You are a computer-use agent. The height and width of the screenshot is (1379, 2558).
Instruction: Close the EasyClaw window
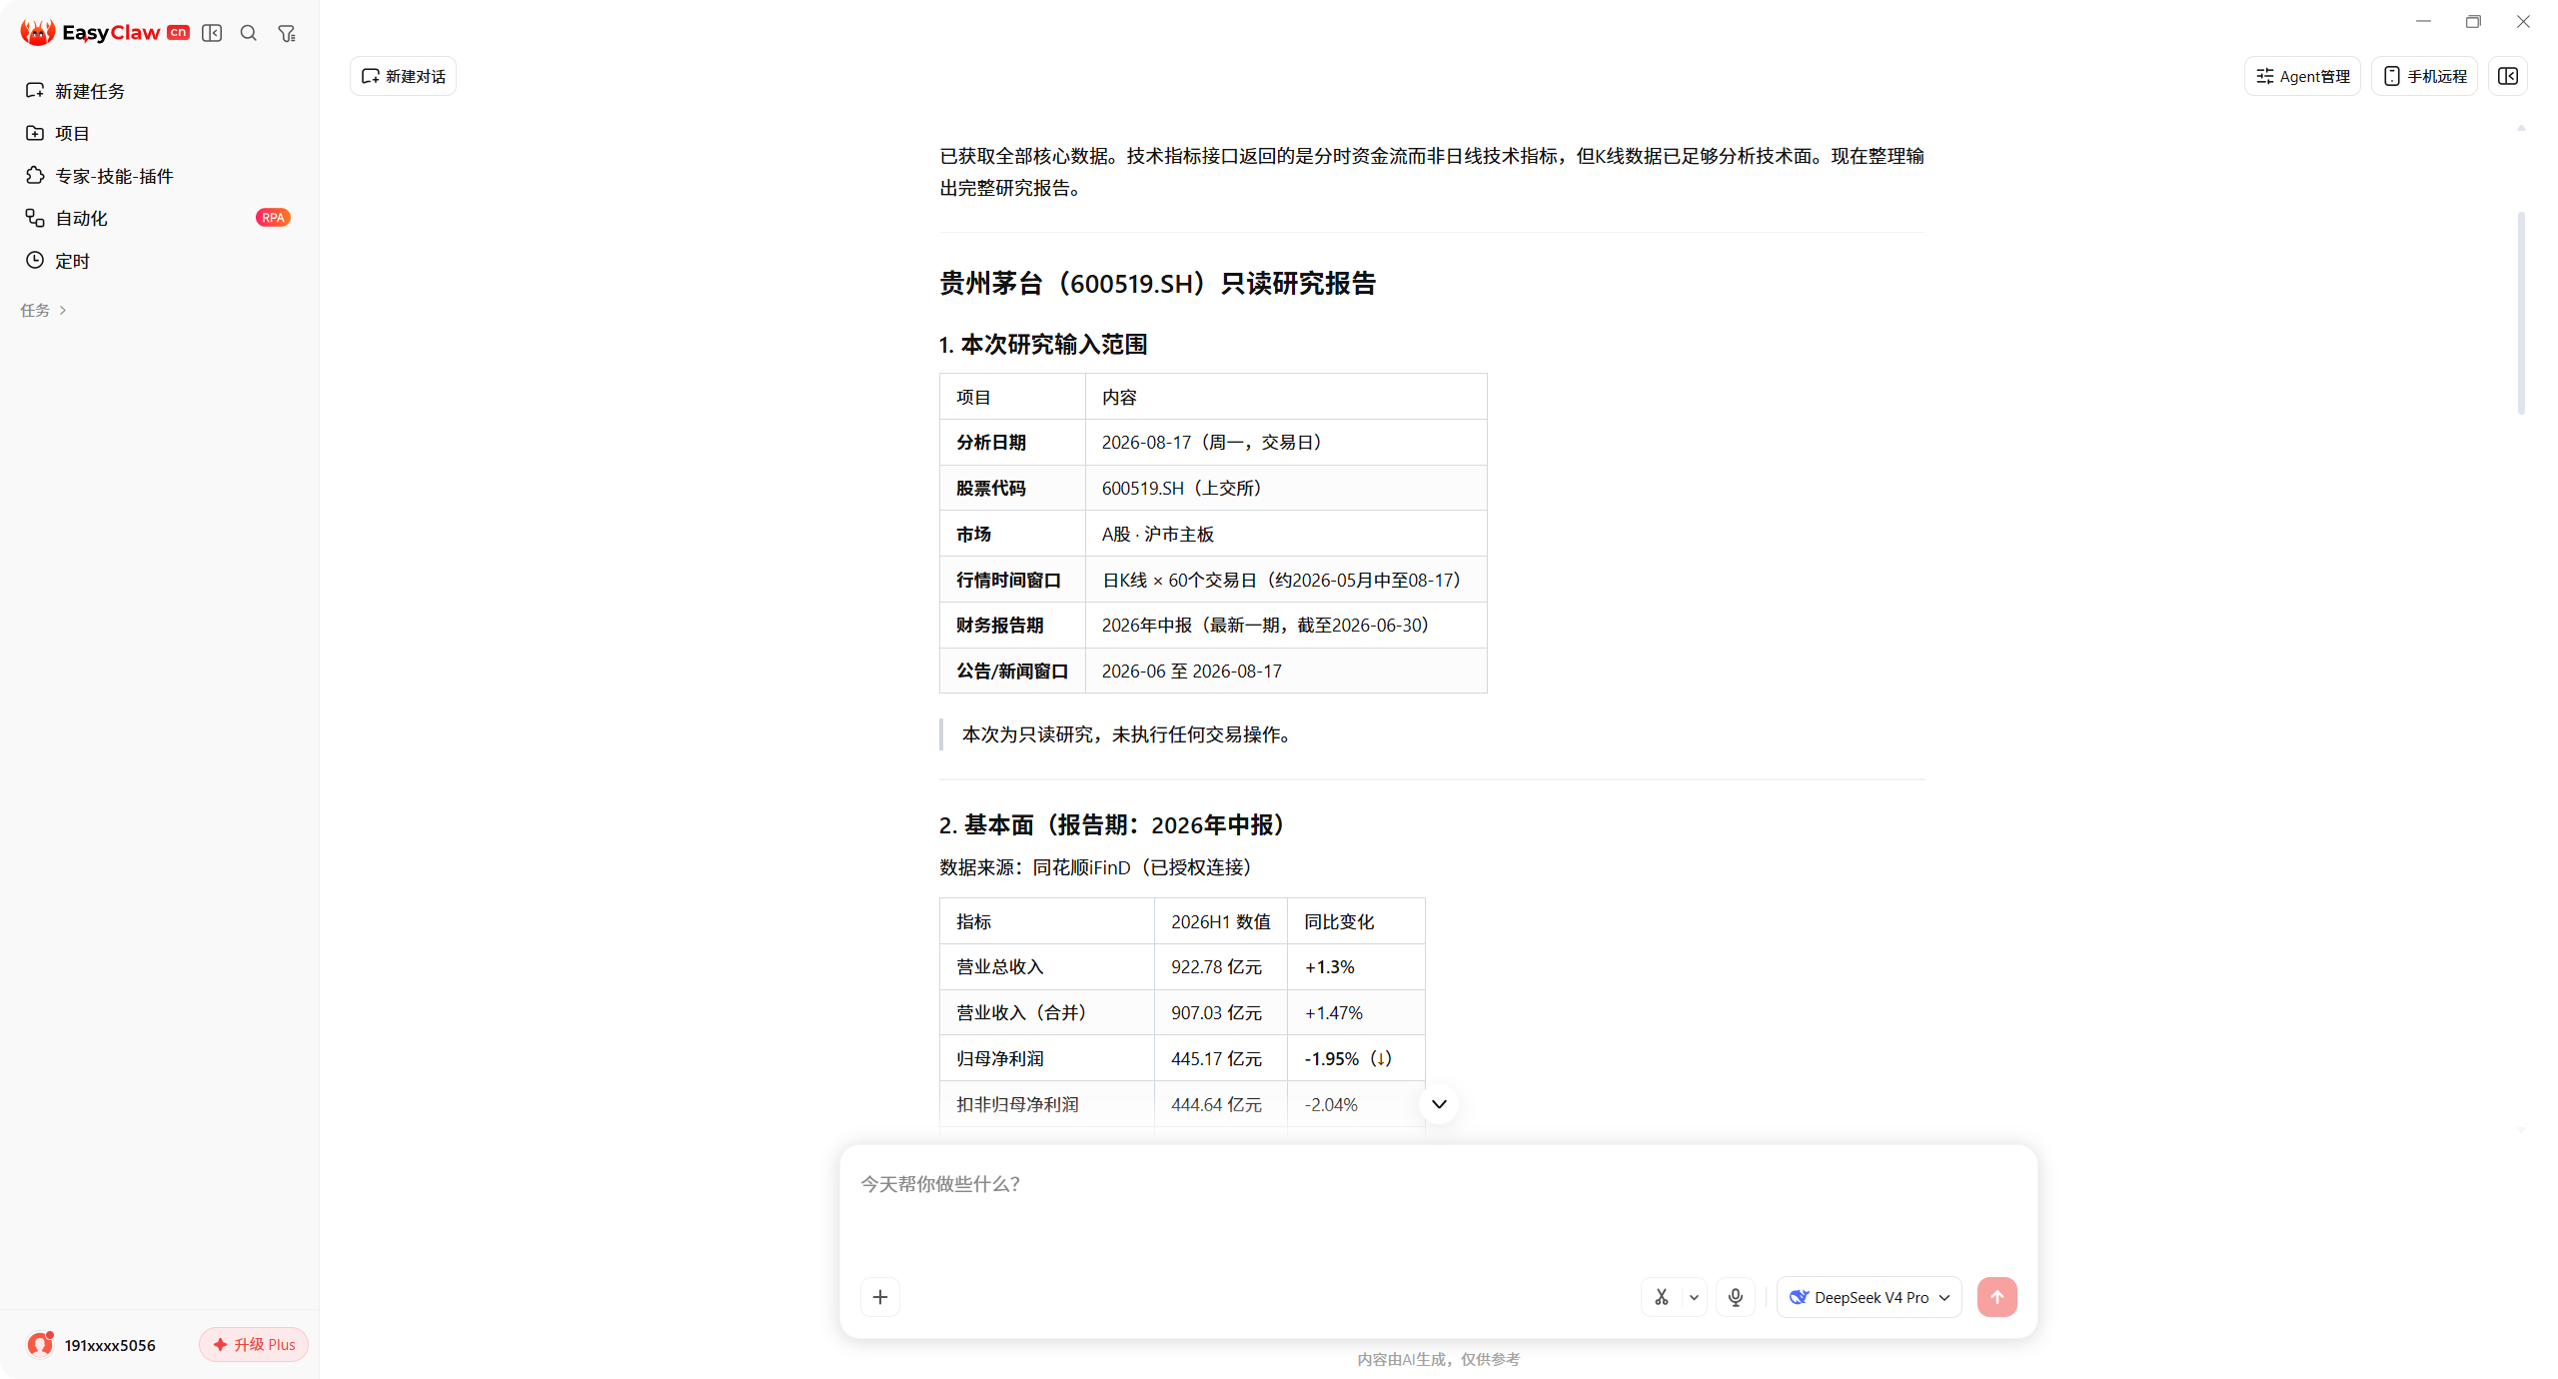click(2523, 21)
